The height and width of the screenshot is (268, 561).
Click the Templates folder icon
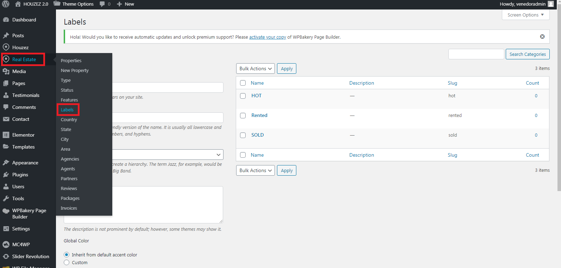pyautogui.click(x=6, y=147)
